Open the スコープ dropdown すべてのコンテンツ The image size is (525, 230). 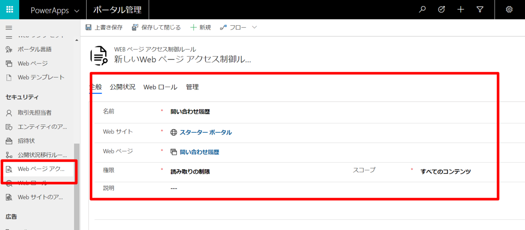(445, 171)
